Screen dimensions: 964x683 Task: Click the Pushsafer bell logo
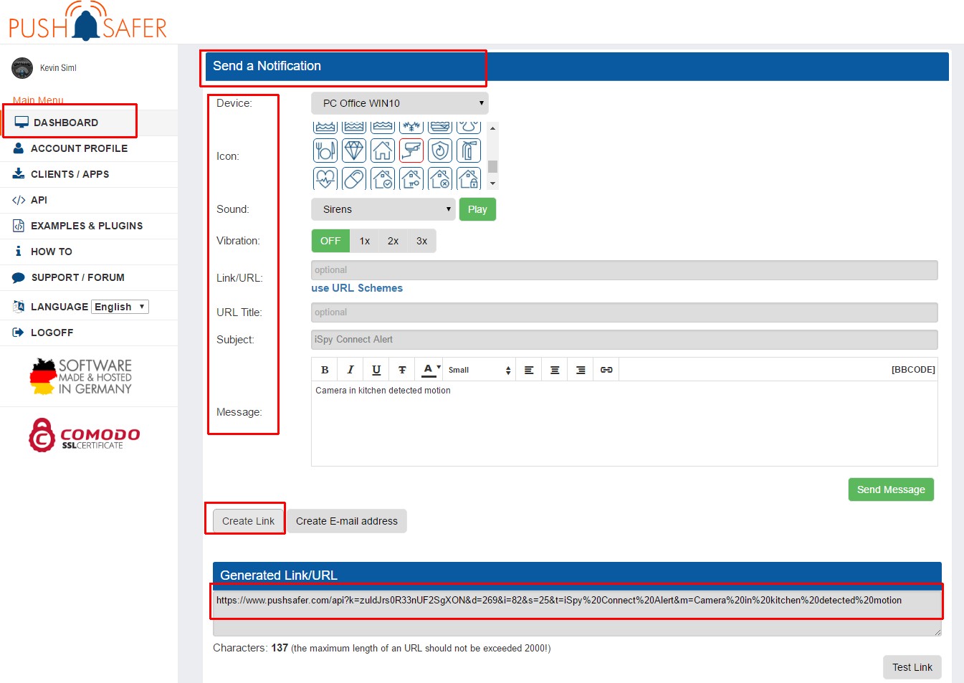point(87,22)
